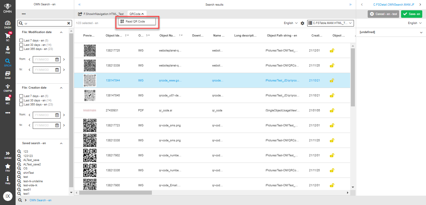Check Last 30 days under Creation date
The height and width of the screenshot is (205, 426).
coord(21,100)
